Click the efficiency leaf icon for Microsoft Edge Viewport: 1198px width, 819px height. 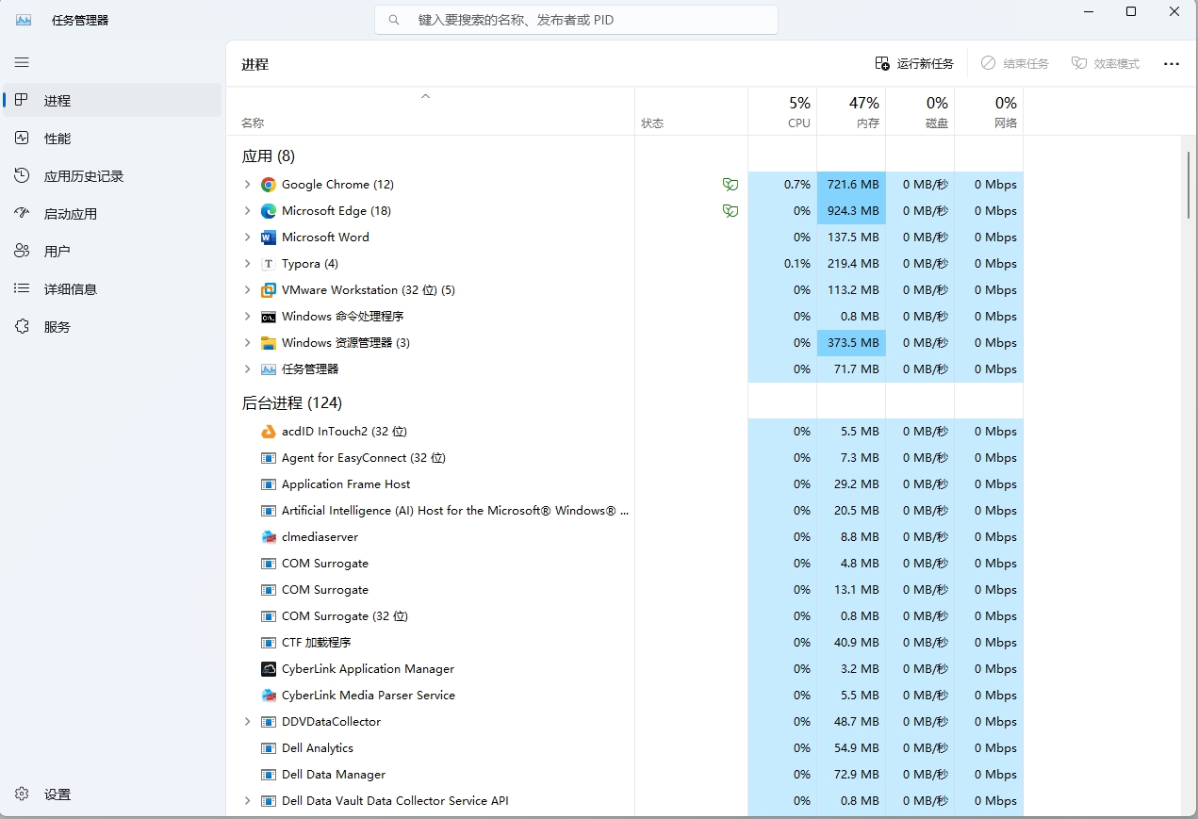coord(730,211)
